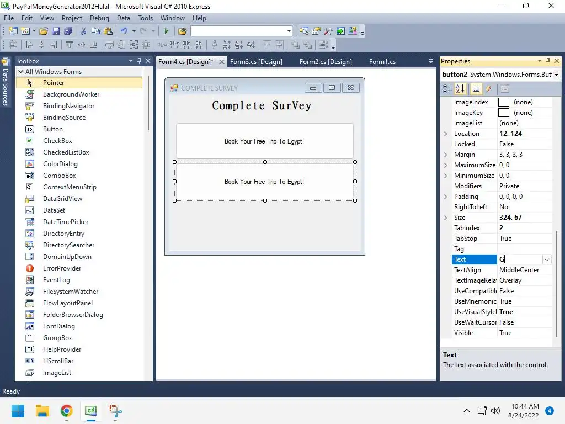Open File Explorer from the taskbar
Viewport: 565px width, 424px height.
point(42,411)
